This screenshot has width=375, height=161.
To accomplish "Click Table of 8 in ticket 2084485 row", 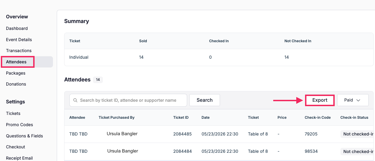I will point(258,134).
